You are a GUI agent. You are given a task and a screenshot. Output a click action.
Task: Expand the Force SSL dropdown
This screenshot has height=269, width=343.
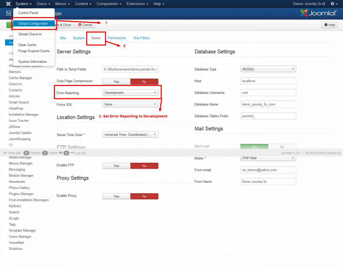pos(130,104)
